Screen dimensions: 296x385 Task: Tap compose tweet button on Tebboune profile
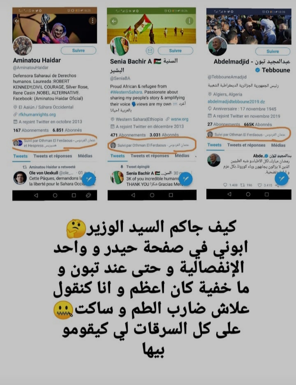281,178
